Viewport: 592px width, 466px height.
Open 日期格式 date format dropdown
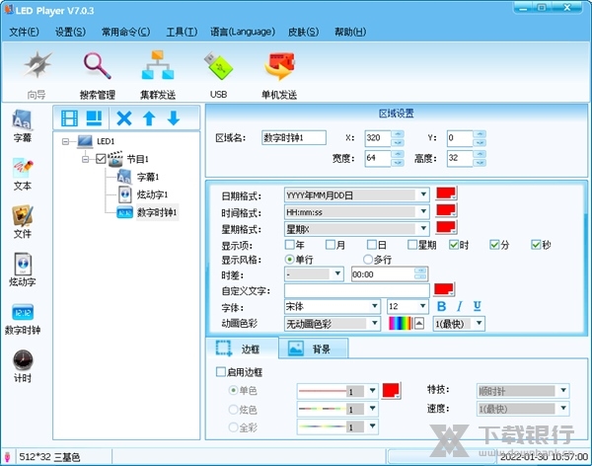(423, 194)
